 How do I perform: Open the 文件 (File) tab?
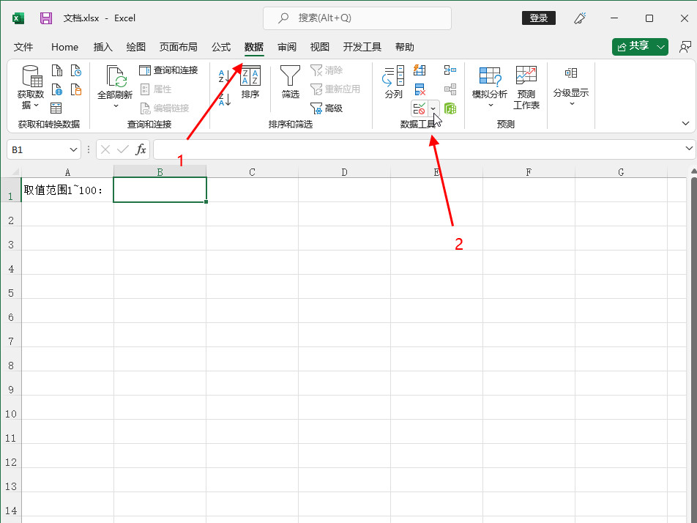pos(23,47)
